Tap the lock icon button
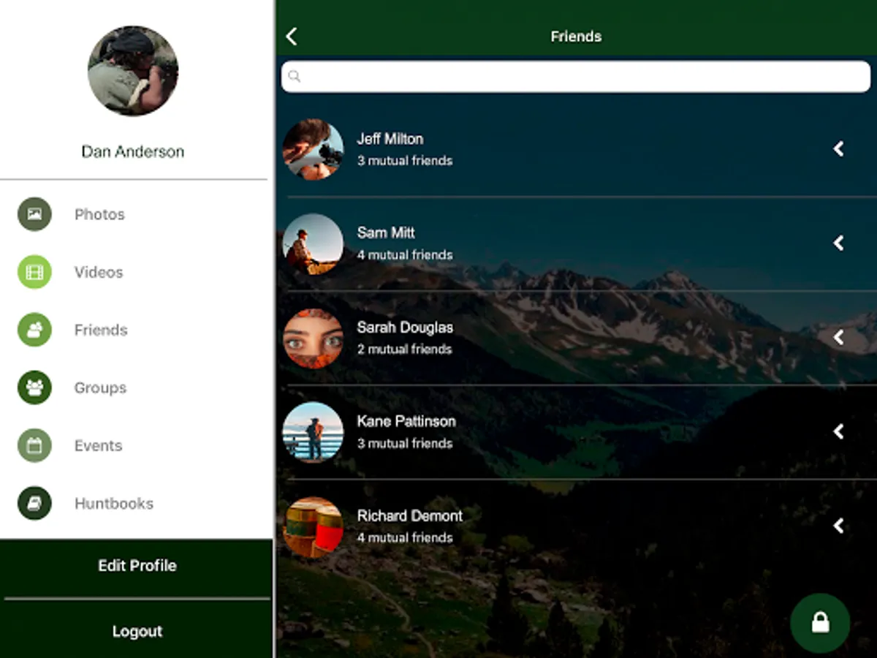 coord(820,623)
